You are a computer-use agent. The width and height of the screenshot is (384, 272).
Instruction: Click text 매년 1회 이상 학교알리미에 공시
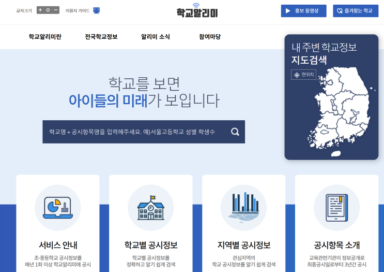[x=58, y=265]
